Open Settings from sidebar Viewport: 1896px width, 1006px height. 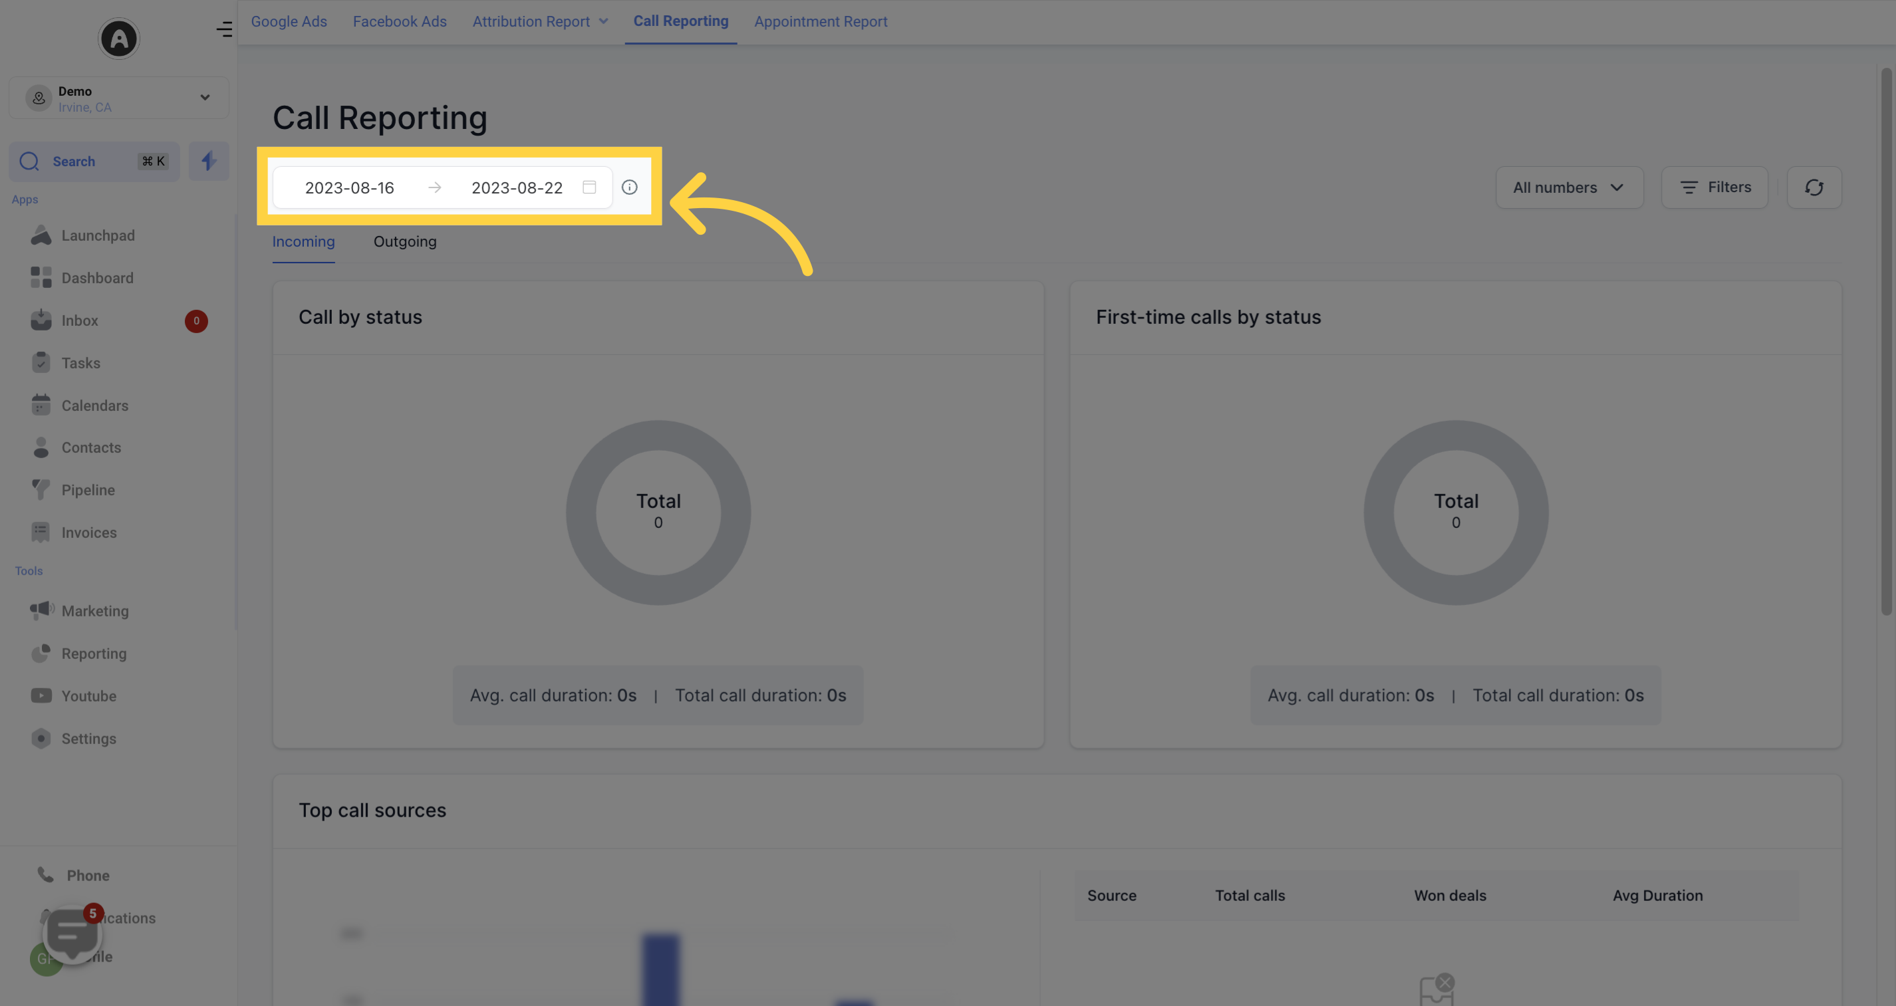tap(88, 739)
